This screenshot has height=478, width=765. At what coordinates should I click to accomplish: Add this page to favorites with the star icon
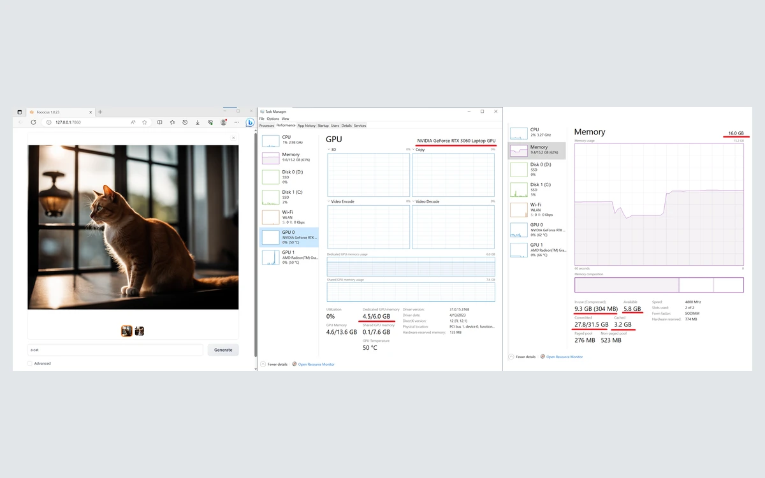[x=145, y=122]
